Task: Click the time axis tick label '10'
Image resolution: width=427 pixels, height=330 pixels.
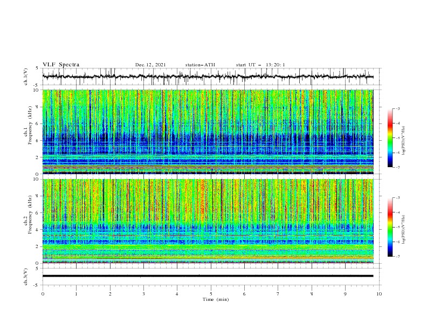Action: [379, 294]
